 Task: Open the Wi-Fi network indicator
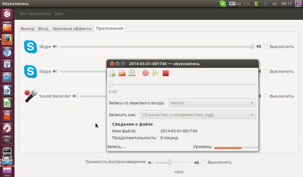265,4
